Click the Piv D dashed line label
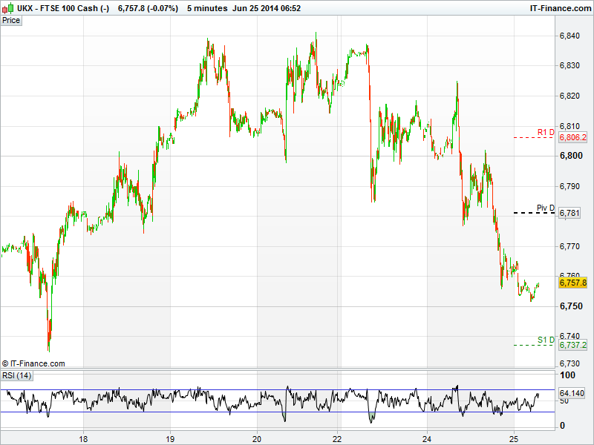The width and height of the screenshot is (594, 445). coord(545,208)
